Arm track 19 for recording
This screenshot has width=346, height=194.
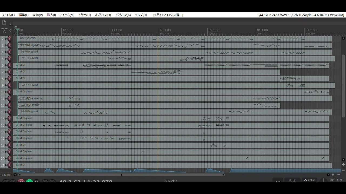(x=10, y=152)
